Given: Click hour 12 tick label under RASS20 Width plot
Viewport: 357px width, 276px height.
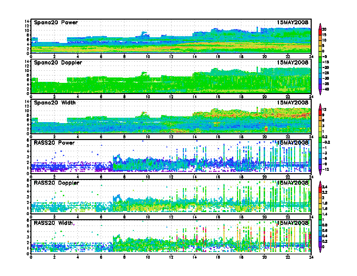Looking at the screenshot, I should (171, 257).
